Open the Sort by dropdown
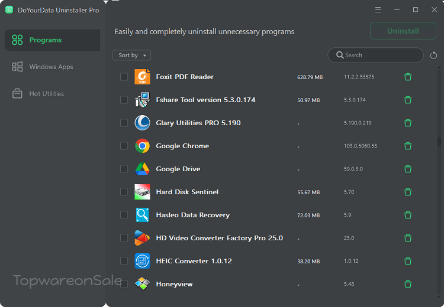Image resolution: width=444 pixels, height=307 pixels. click(131, 55)
